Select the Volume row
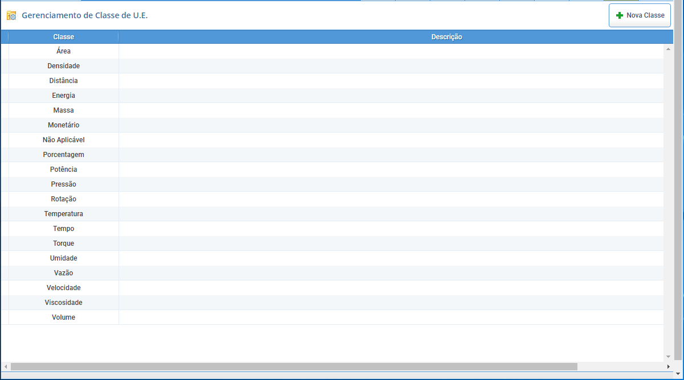684x380 pixels. [332, 317]
